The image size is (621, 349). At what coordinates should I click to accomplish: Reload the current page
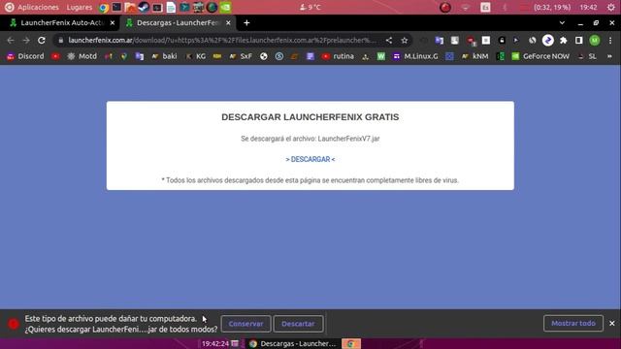pyautogui.click(x=42, y=41)
